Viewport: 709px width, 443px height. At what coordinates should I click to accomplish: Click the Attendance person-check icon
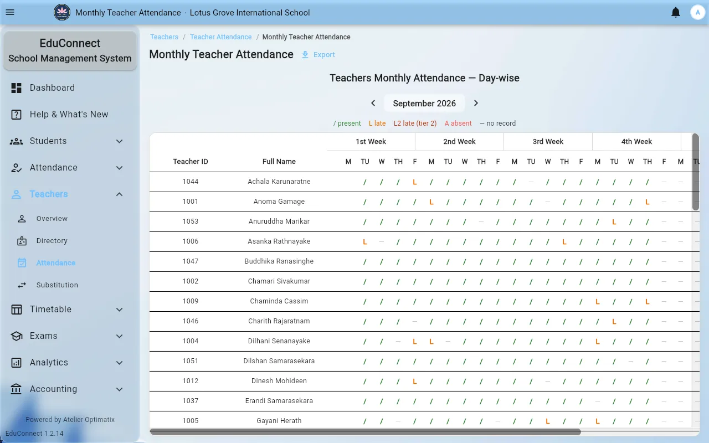[17, 167]
